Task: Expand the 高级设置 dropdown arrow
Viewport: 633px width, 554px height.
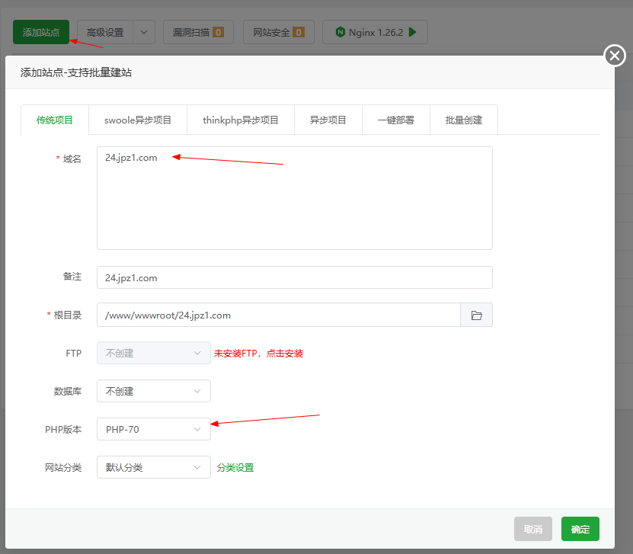Action: pos(144,32)
